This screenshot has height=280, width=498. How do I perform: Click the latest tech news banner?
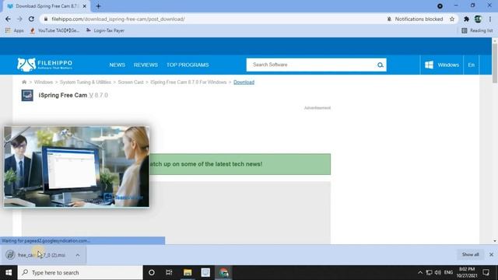[240, 164]
